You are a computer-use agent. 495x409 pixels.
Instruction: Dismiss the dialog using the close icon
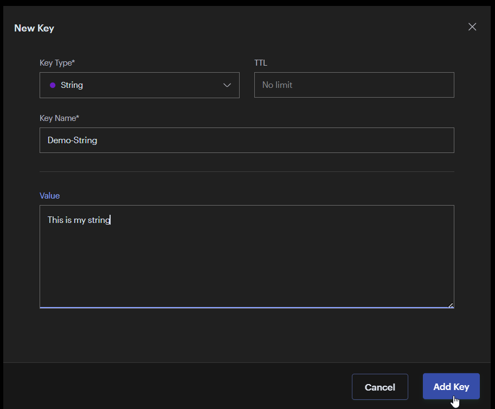472,27
